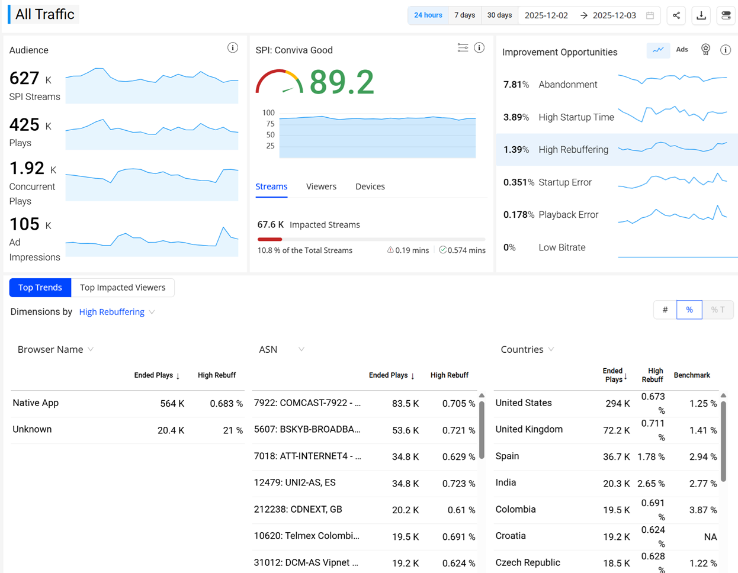
Task: Open the filter panel toggle icon
Action: (726, 15)
